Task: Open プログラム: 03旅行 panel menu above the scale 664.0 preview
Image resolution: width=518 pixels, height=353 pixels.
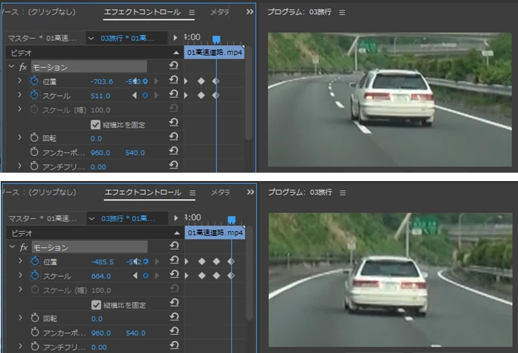Action: (343, 193)
